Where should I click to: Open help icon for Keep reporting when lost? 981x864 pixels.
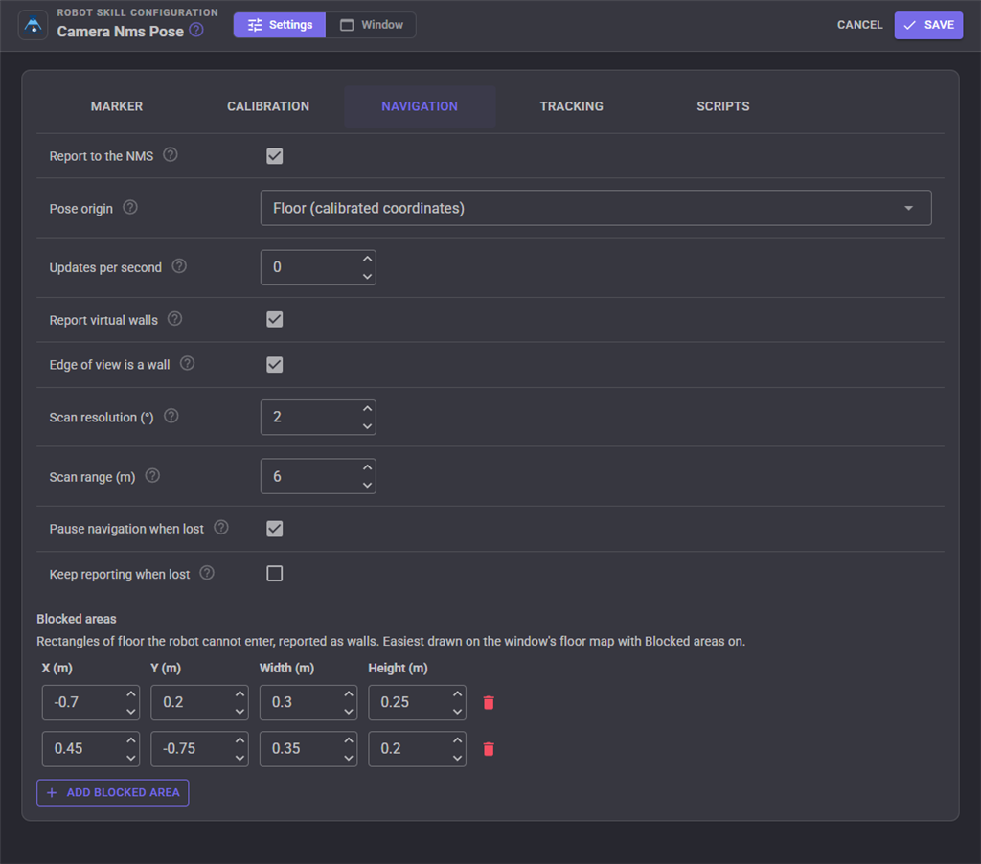pos(207,573)
